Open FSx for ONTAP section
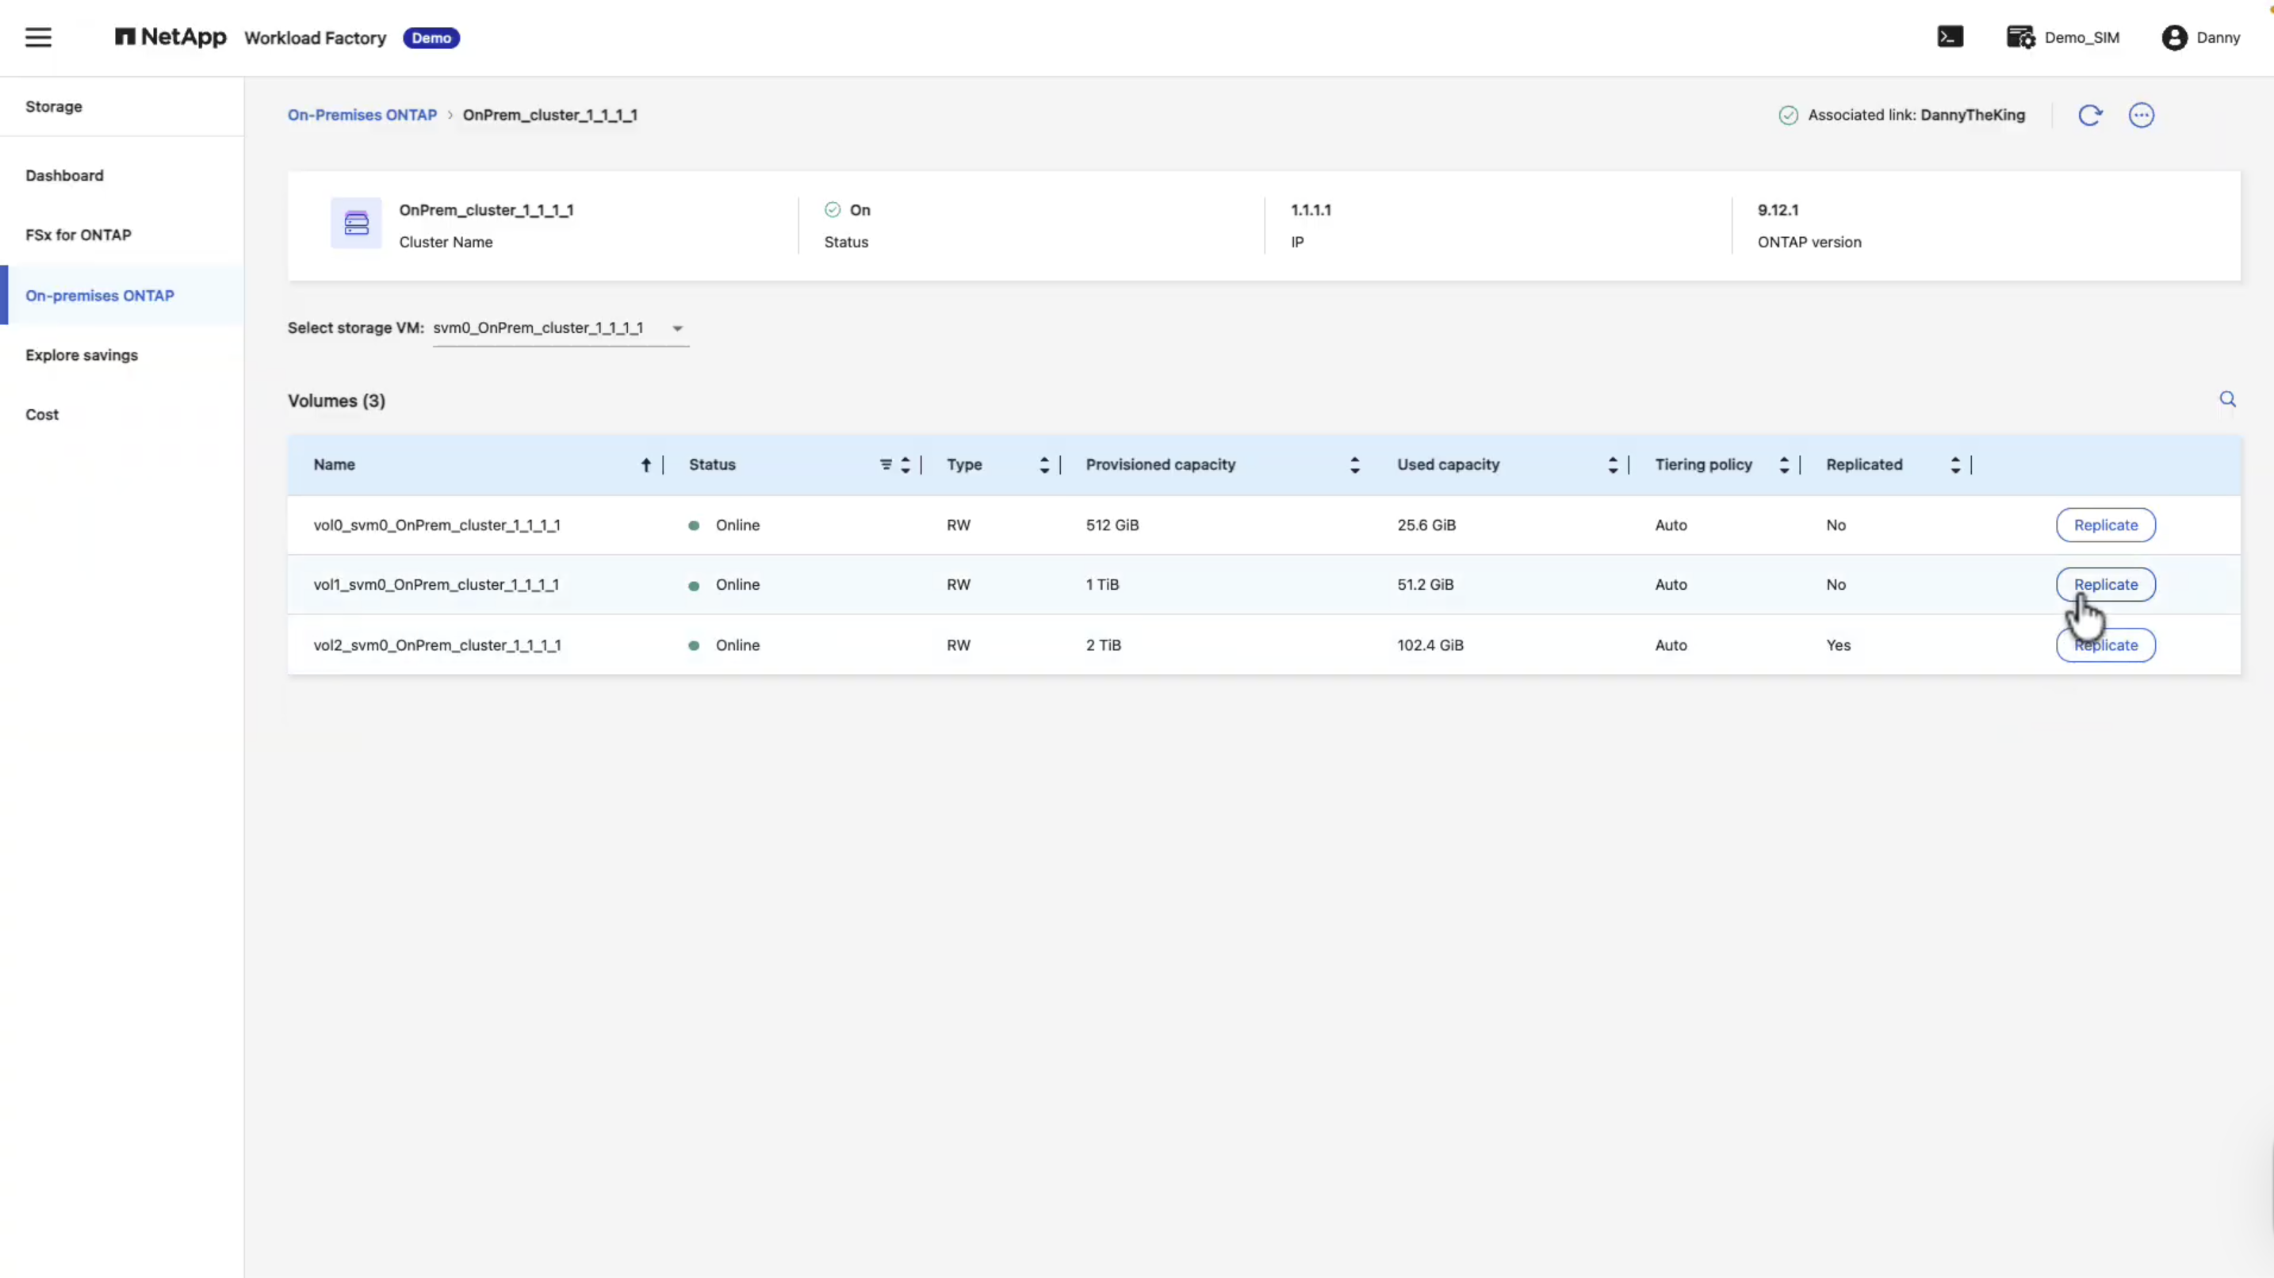 point(78,235)
